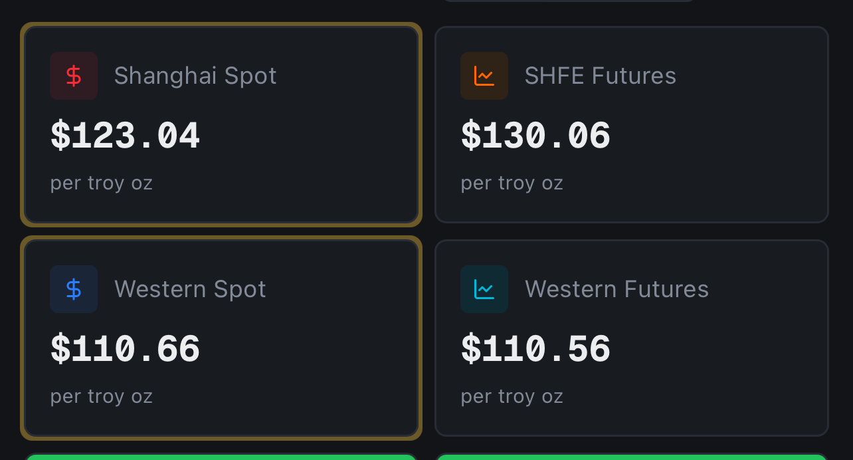Click the green bar below Western Futures card
Image resolution: width=853 pixels, height=460 pixels.
(x=631, y=457)
